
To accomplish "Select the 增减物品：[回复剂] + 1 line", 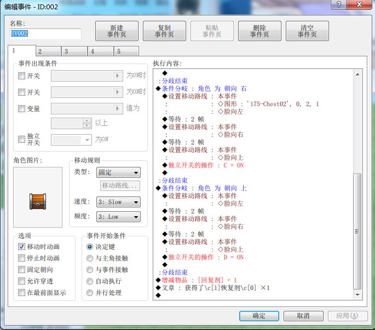I will pyautogui.click(x=197, y=280).
